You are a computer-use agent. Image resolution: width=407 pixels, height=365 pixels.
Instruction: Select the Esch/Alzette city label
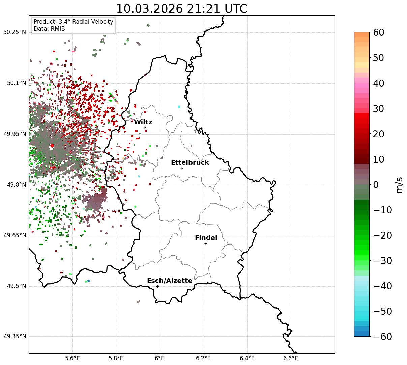tap(170, 281)
